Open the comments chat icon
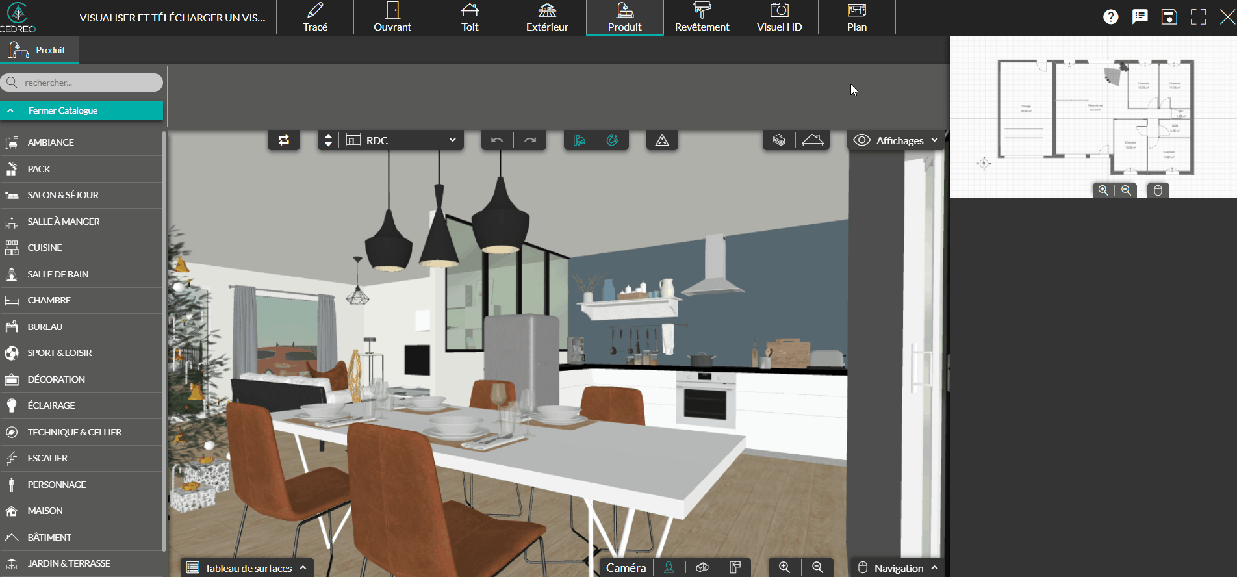The width and height of the screenshot is (1237, 577). point(1140,18)
